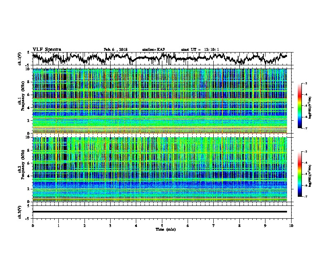The height and width of the screenshot is (253, 328).
Task: Click the flat black ch.3 trace line
Action: click(160, 212)
